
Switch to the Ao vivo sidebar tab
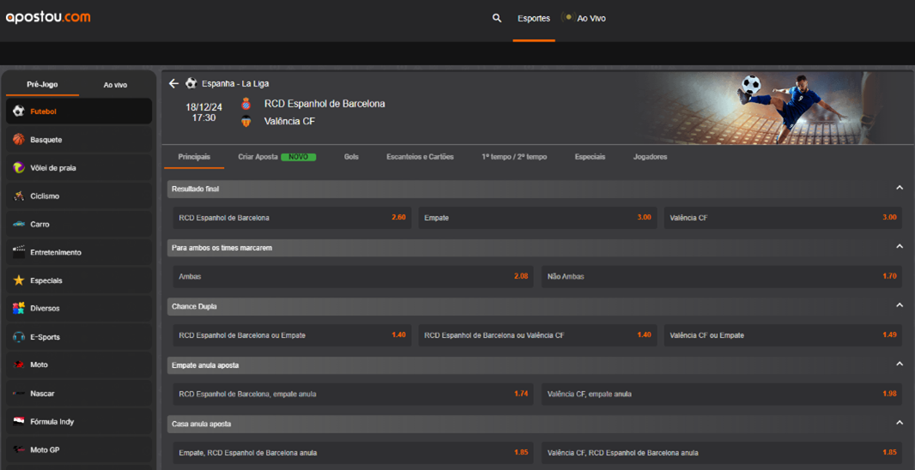click(x=115, y=85)
